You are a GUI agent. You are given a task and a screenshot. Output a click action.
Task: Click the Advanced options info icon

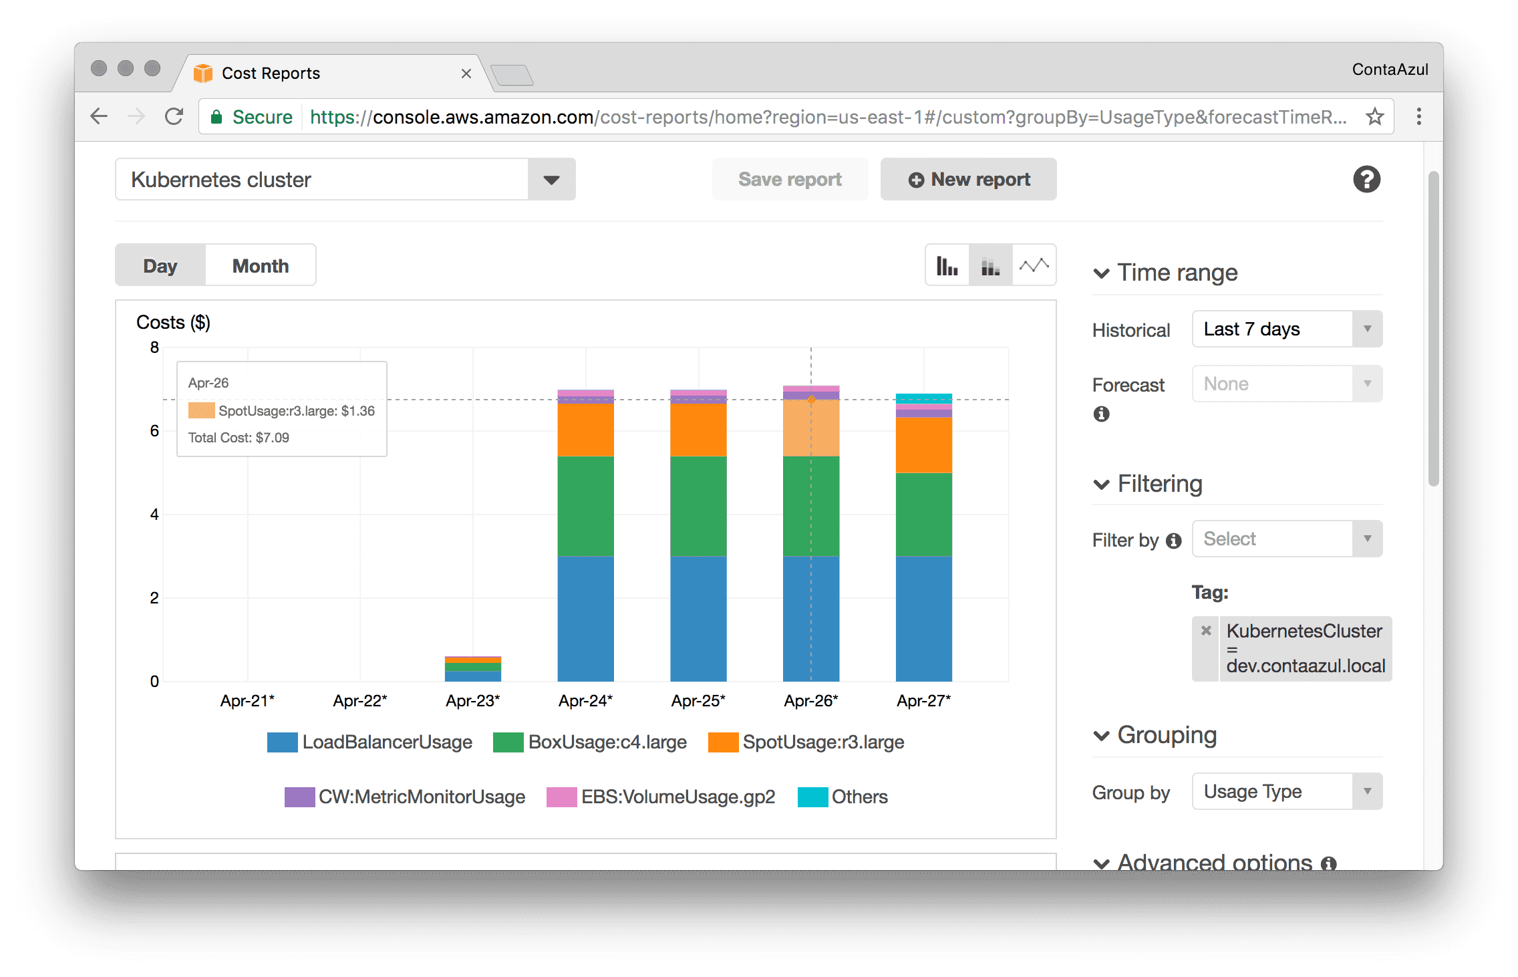(x=1330, y=863)
